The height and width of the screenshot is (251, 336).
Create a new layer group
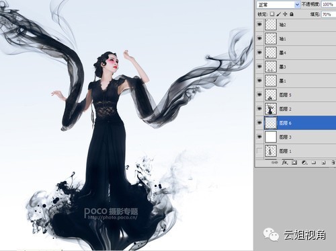click(x=314, y=163)
